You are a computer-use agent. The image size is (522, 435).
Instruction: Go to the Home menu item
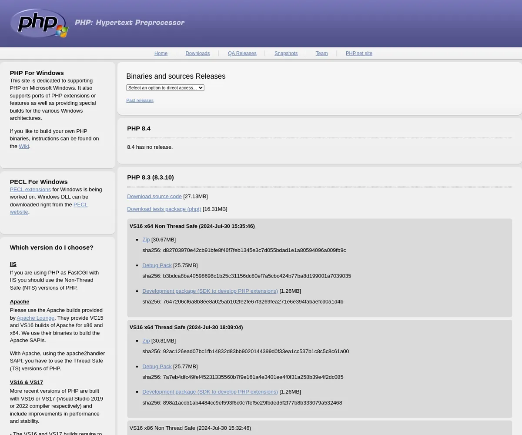[161, 54]
